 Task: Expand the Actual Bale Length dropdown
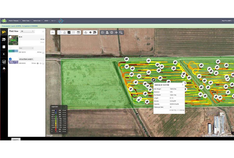(x=26, y=59)
